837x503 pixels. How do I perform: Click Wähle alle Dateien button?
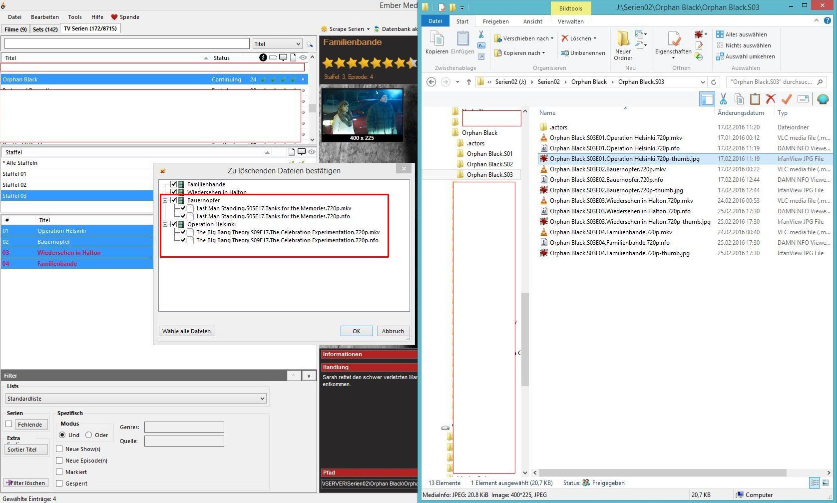click(x=186, y=331)
